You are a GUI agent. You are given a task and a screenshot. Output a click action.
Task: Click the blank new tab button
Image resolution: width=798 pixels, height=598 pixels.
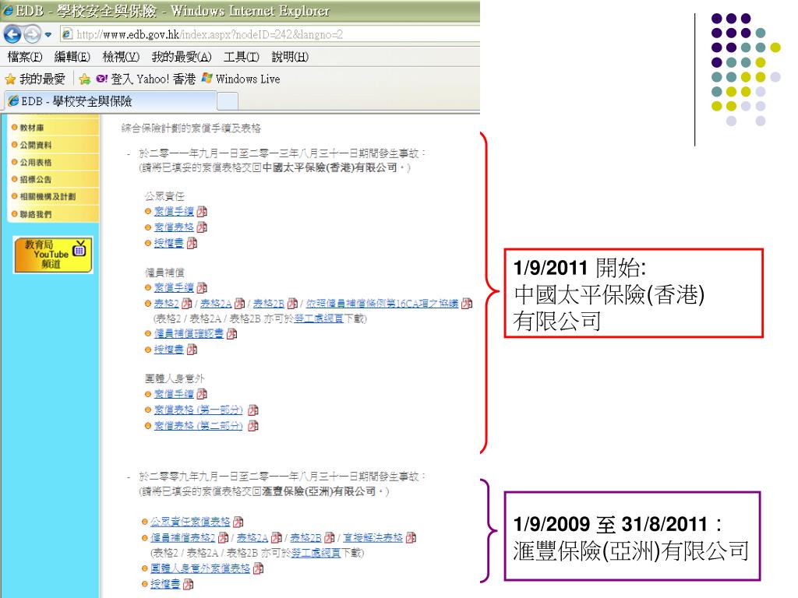click(x=228, y=102)
